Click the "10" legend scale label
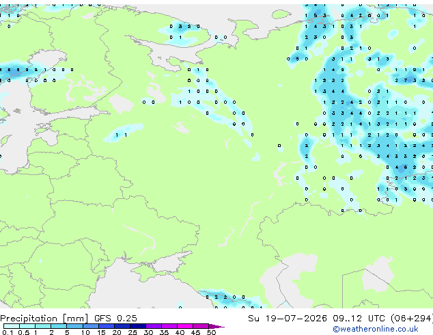Screen dimensions: 433x335 (x=85, y=332)
